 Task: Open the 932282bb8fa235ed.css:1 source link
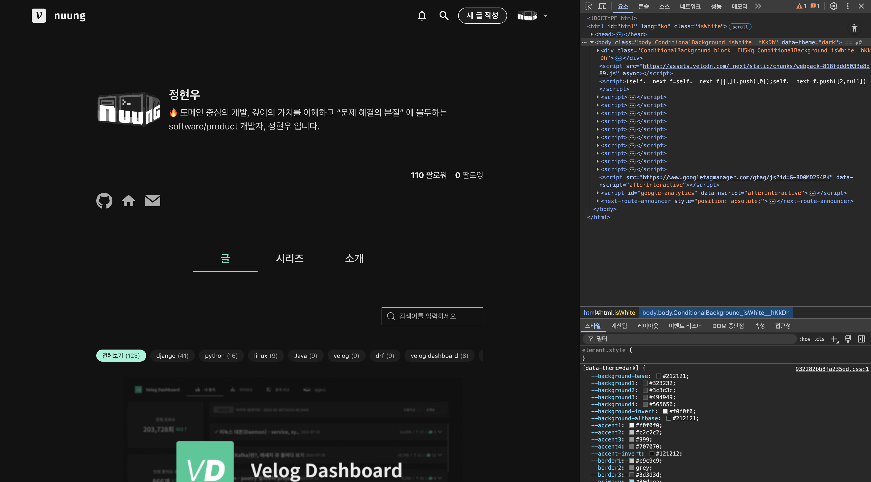[x=832, y=369]
